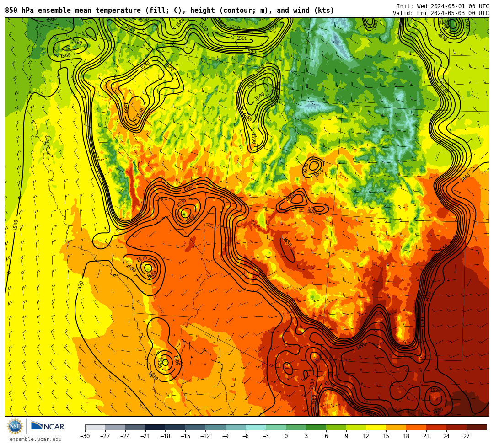Click the map title about 850 hPa temperature
494x445 pixels.
170,11
